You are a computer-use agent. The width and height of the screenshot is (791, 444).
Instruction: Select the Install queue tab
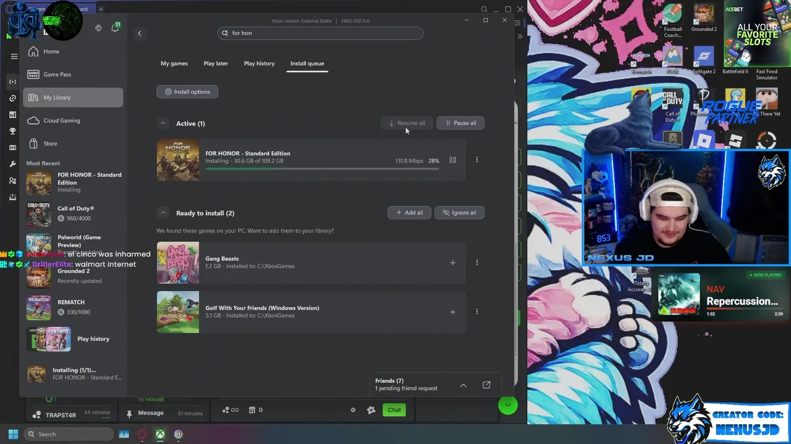tap(307, 64)
